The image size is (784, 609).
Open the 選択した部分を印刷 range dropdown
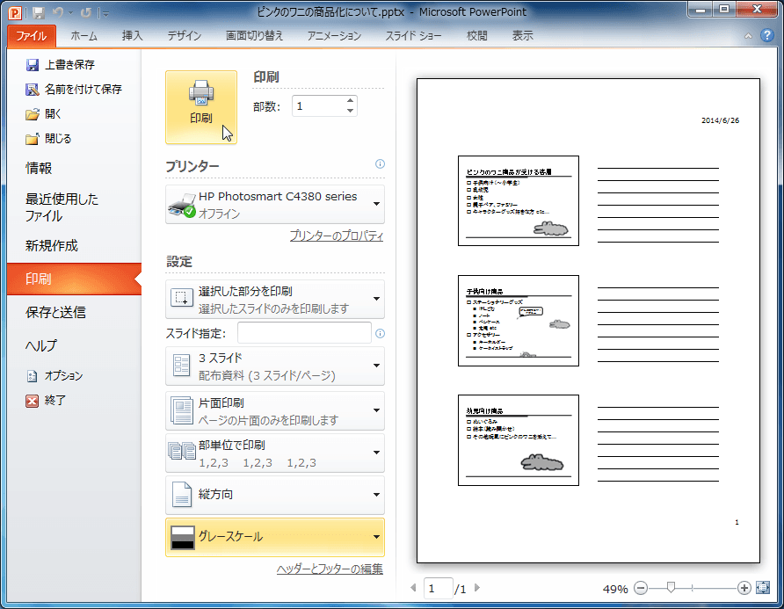pos(275,299)
